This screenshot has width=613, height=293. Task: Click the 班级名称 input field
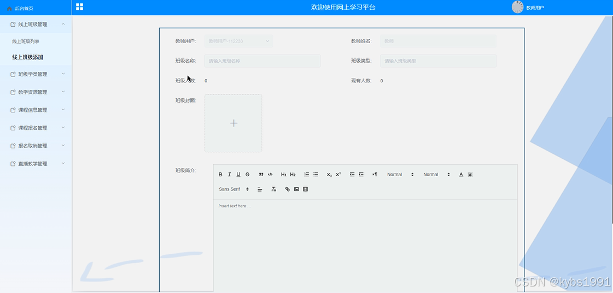262,61
